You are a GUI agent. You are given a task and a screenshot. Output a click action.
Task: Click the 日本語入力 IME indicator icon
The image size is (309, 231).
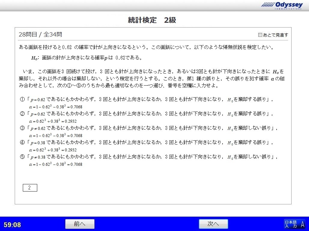click(294, 224)
